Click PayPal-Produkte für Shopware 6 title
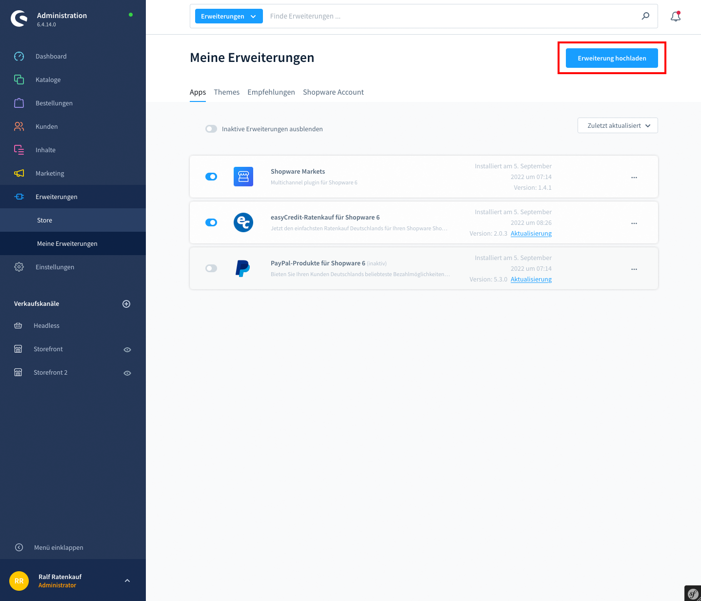Screen dimensions: 701x601 pyautogui.click(x=318, y=263)
